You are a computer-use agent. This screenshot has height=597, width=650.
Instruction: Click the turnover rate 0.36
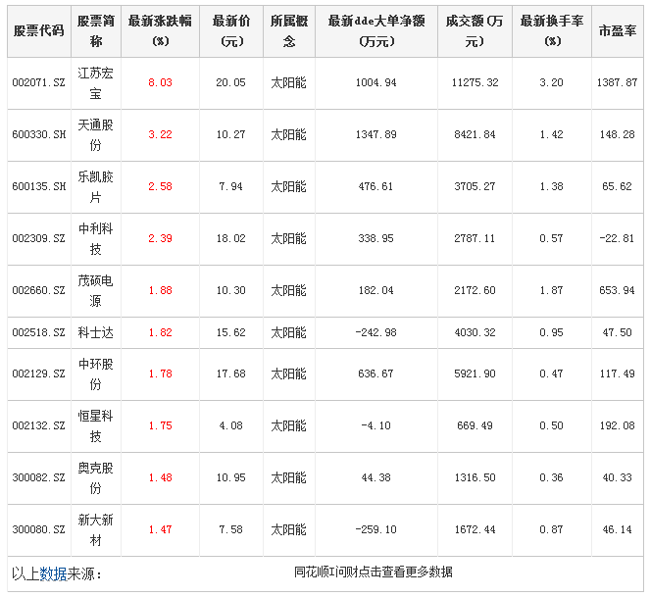pos(551,477)
